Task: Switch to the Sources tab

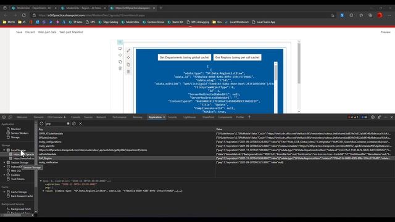Action: coord(88,117)
